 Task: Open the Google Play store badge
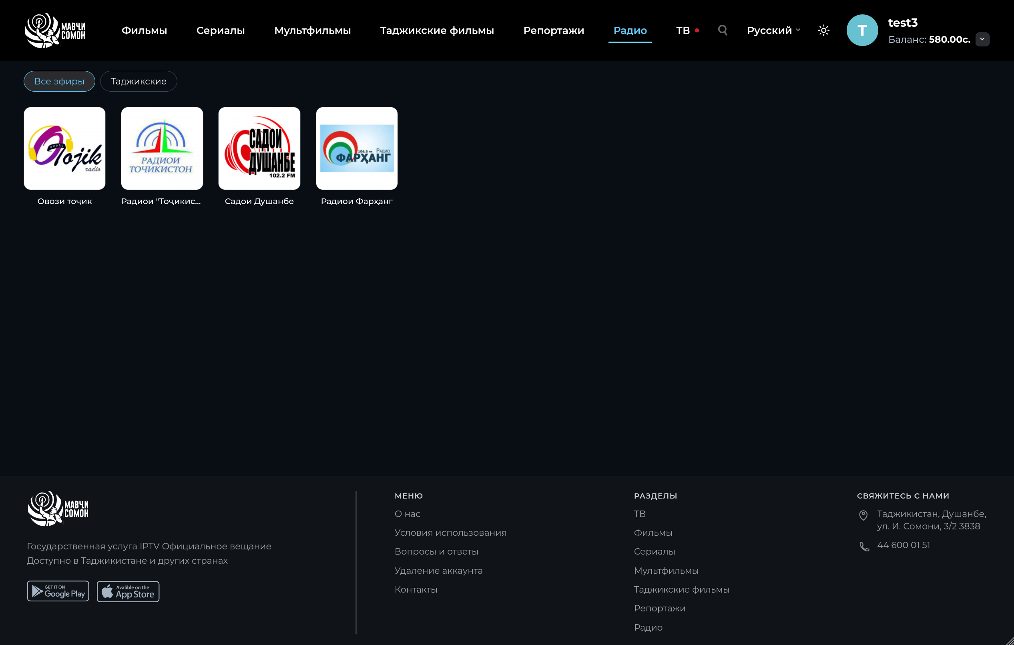(58, 591)
